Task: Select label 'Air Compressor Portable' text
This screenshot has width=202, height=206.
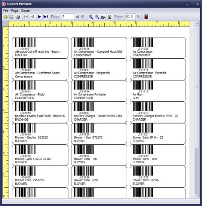Action: [x=90, y=94]
